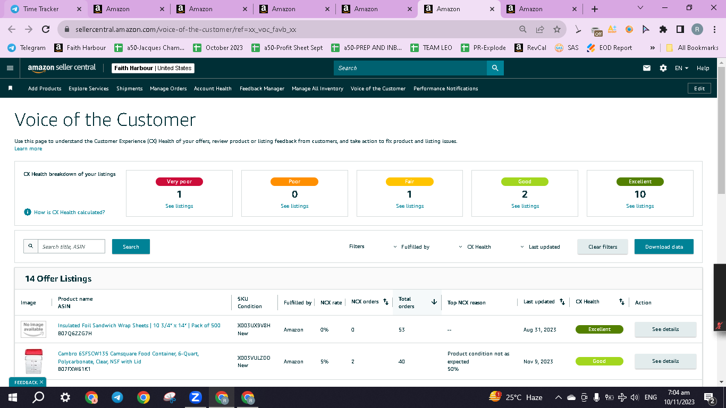
Task: Open the AZ Scout extension icon
Action: (x=612, y=30)
